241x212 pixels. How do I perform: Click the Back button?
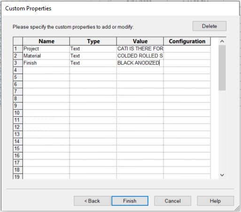(92, 201)
